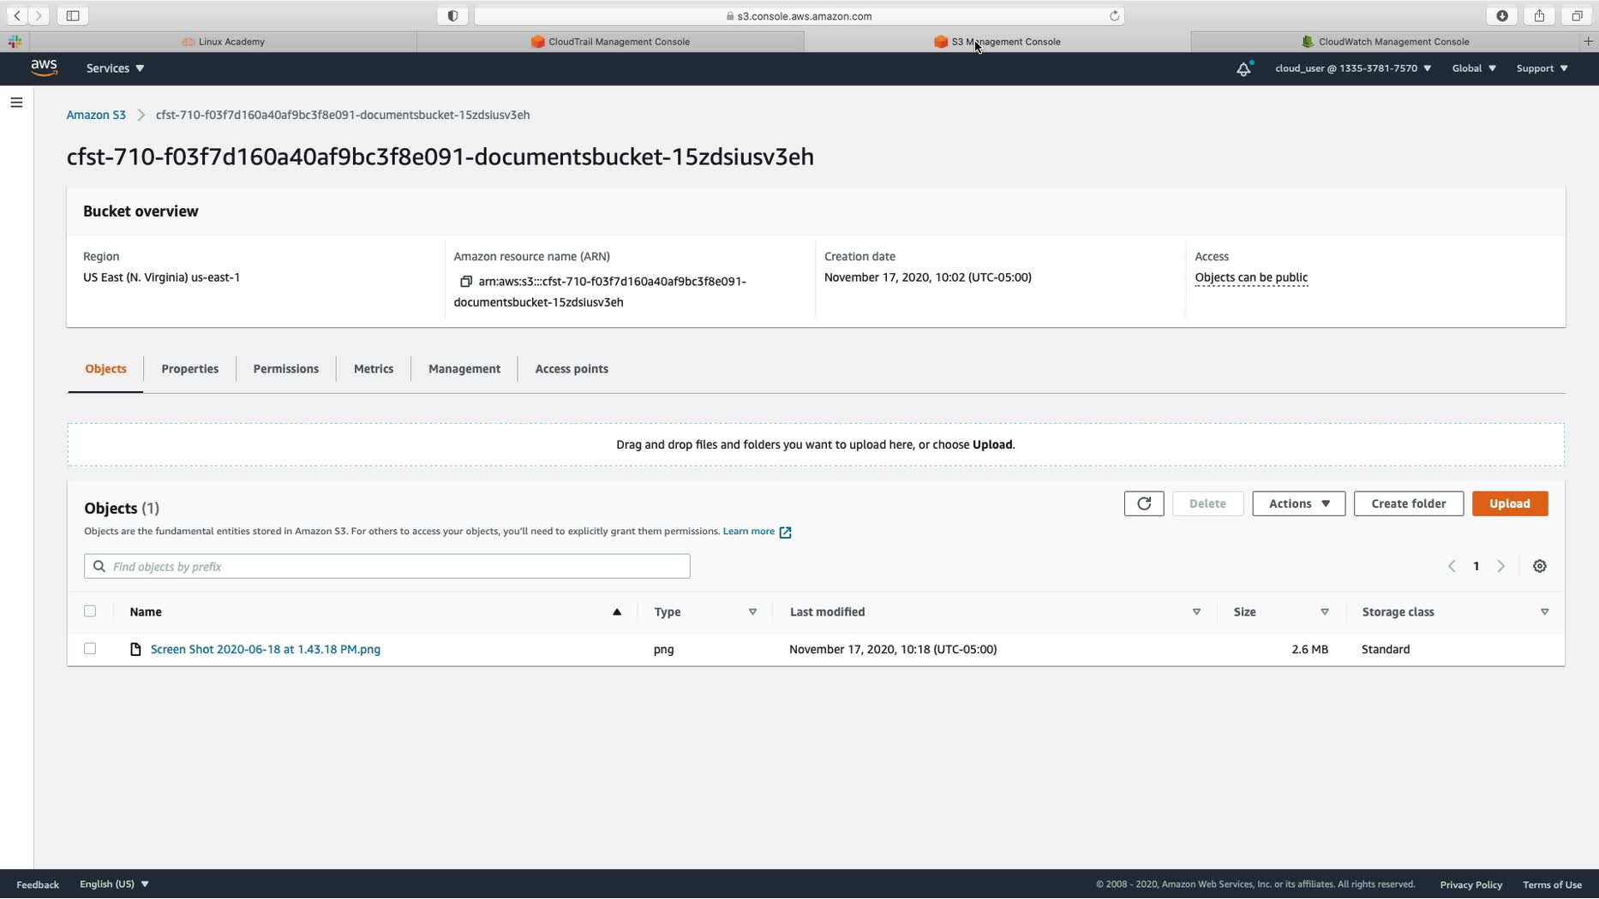Open the Actions dropdown
This screenshot has width=1599, height=899.
(x=1298, y=503)
